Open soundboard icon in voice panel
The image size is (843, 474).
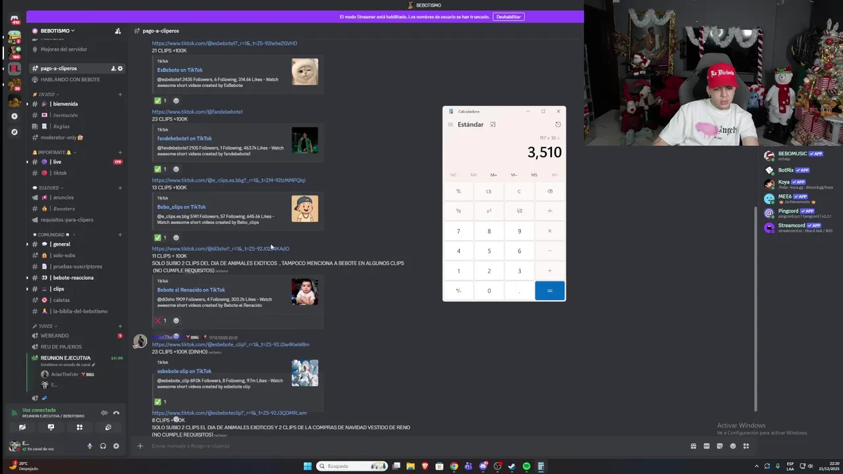(x=108, y=427)
